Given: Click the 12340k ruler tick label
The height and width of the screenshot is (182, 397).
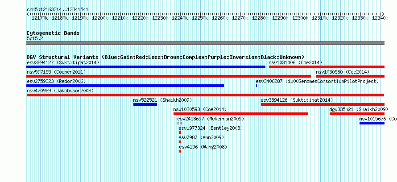Looking at the screenshot, I should click(x=380, y=18).
